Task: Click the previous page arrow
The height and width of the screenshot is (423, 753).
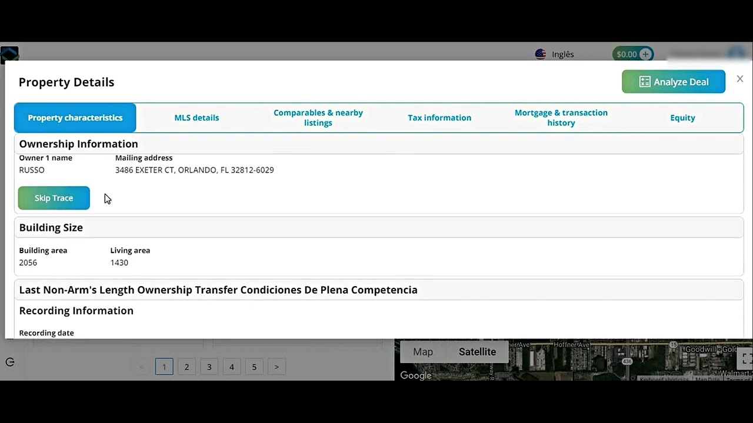Action: pos(142,367)
